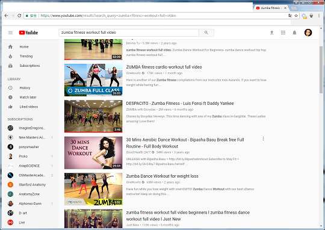Viewport: 325px width, 230px height.
Task: Click the Stanford Anatomy channel avatar
Action: (x=10, y=185)
